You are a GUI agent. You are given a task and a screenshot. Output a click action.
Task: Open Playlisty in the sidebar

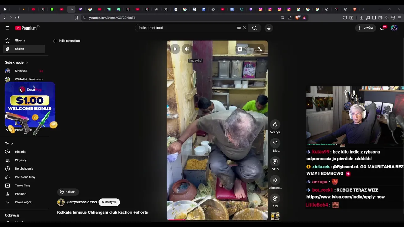click(x=24, y=160)
